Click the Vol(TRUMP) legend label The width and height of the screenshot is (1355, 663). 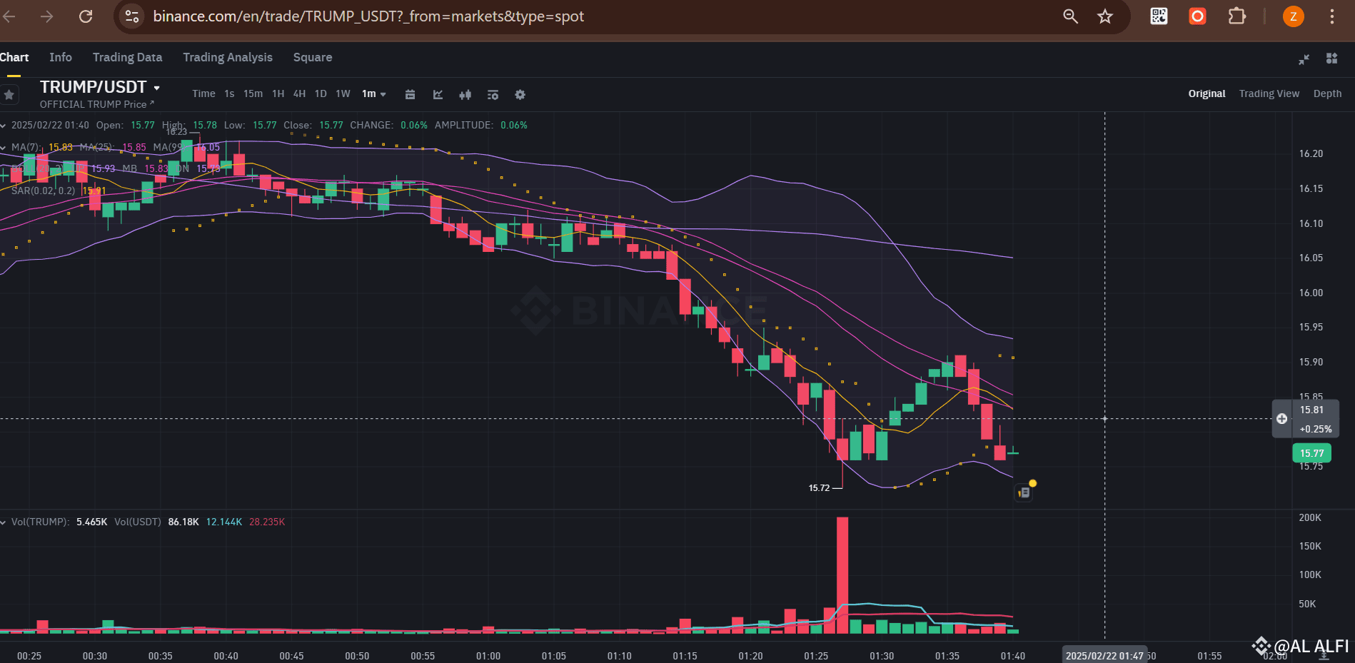pyautogui.click(x=40, y=522)
